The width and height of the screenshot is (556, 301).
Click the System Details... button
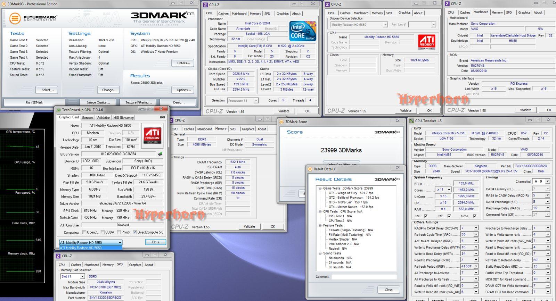(183, 63)
